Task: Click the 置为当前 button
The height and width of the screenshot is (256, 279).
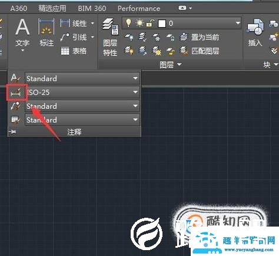Action: click(200, 37)
